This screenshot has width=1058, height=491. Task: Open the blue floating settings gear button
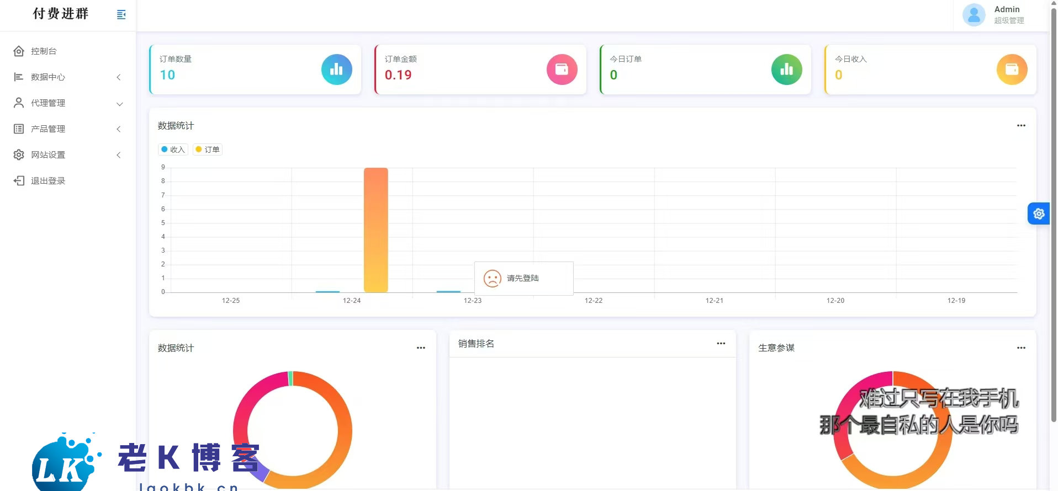[x=1038, y=214]
